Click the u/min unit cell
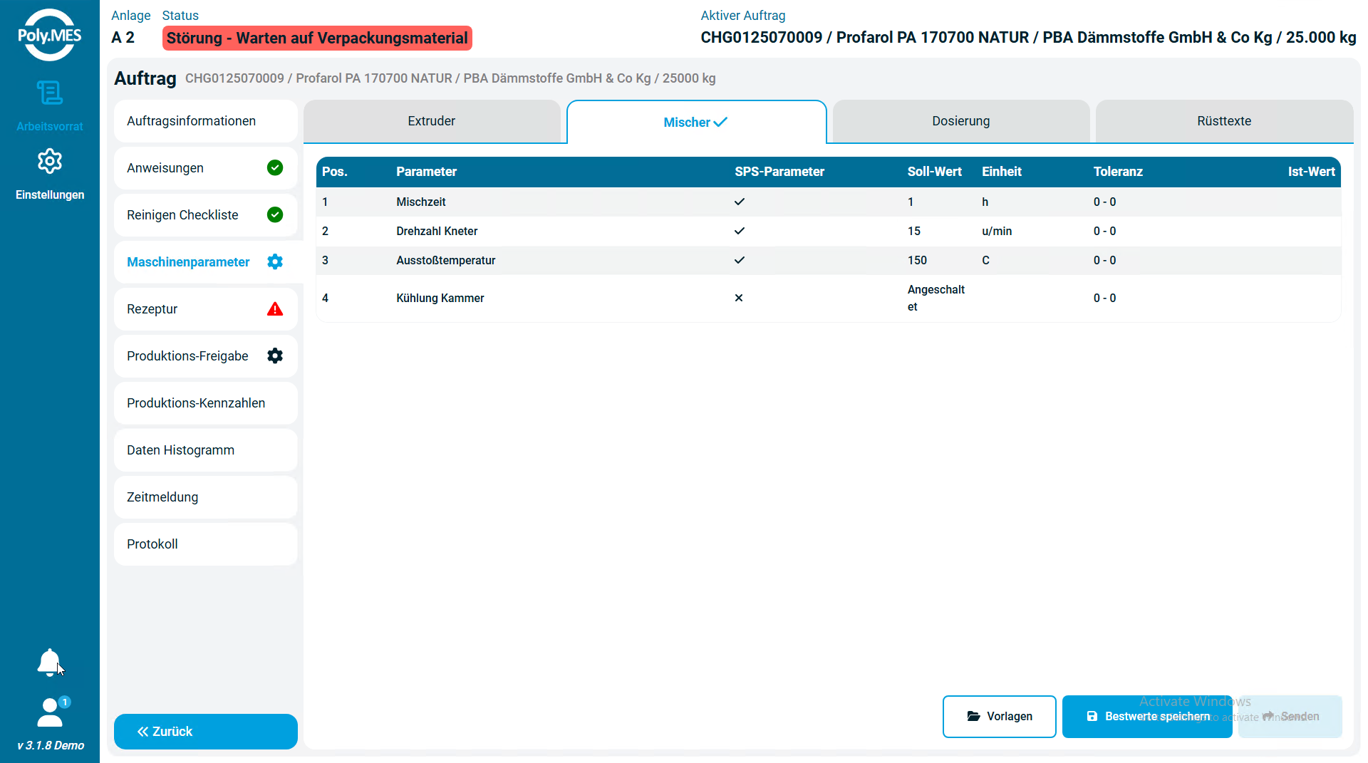Screen dimensions: 1368x763 click(997, 232)
